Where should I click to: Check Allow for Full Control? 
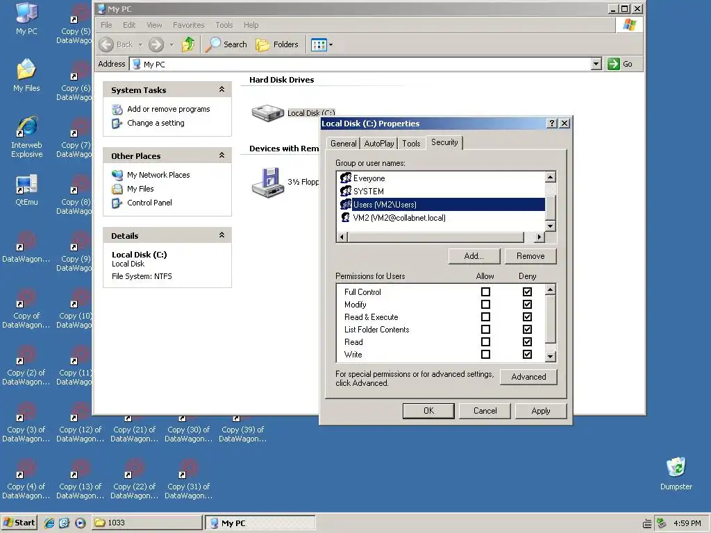tap(485, 292)
